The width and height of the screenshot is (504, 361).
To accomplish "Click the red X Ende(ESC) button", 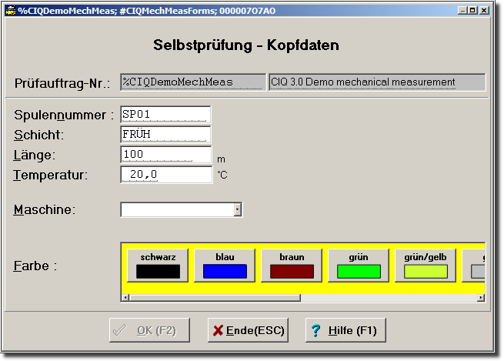I will tap(249, 330).
